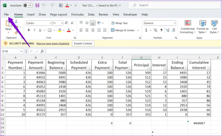Click the Save icon in title bar

[37, 5]
